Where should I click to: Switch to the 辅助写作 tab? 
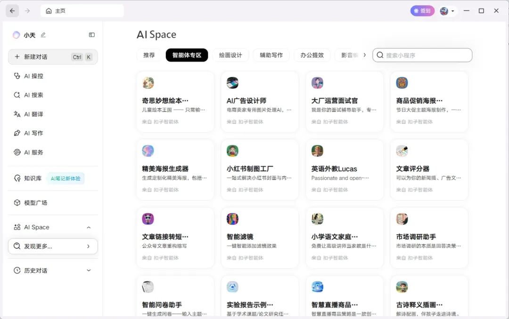click(x=271, y=55)
